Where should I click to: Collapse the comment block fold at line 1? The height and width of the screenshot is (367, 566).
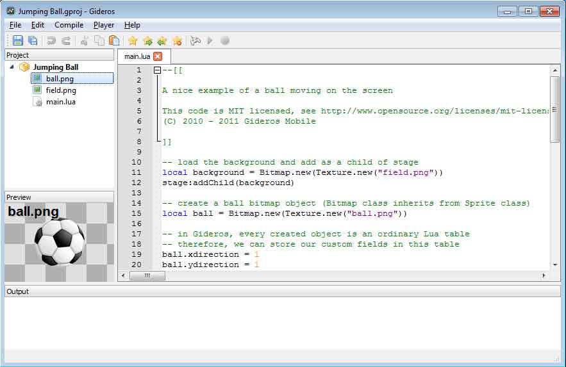pyautogui.click(x=156, y=70)
